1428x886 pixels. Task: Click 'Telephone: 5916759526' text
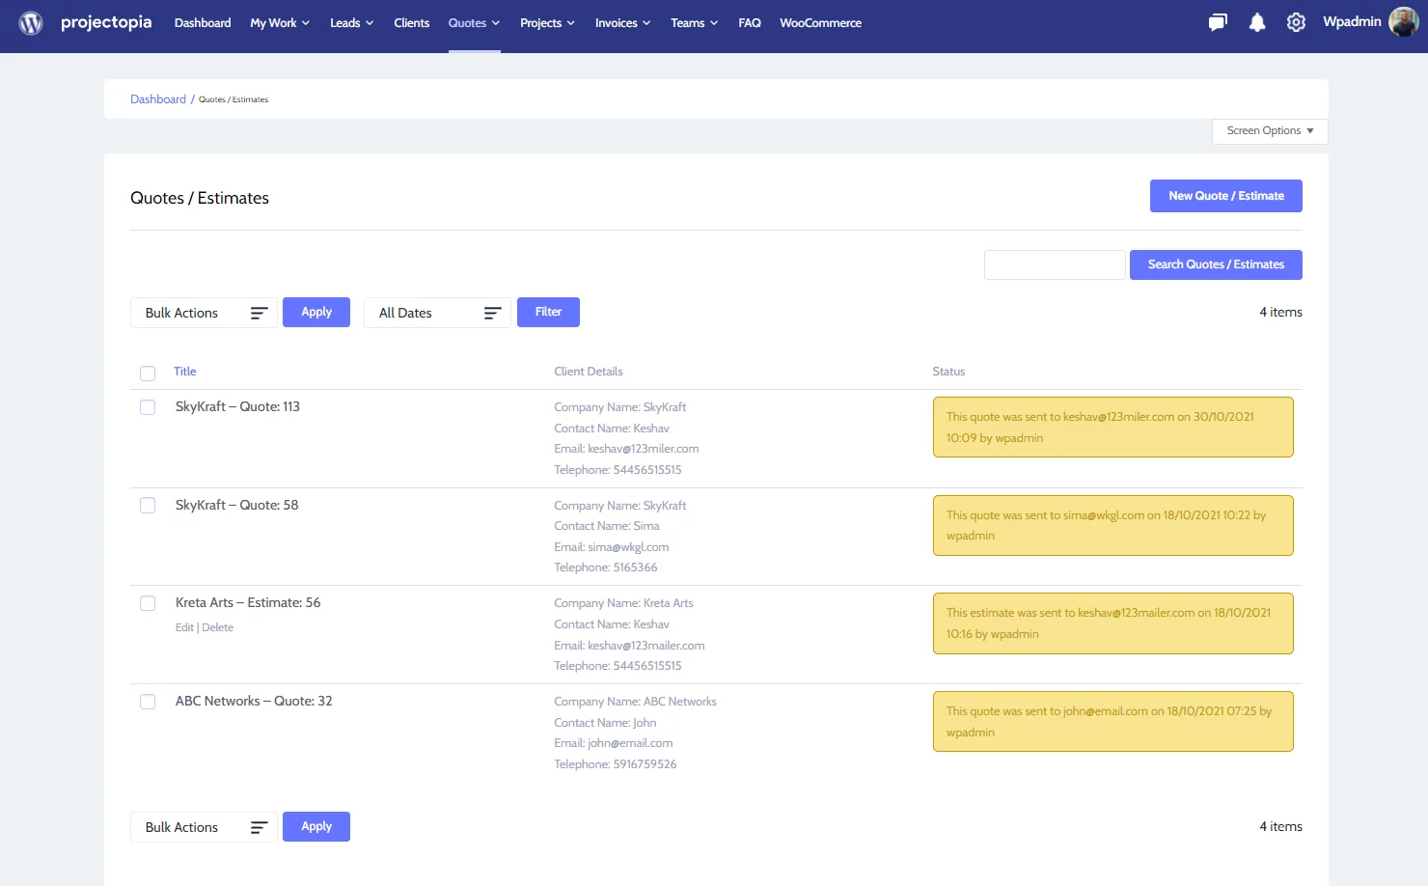coord(616,764)
